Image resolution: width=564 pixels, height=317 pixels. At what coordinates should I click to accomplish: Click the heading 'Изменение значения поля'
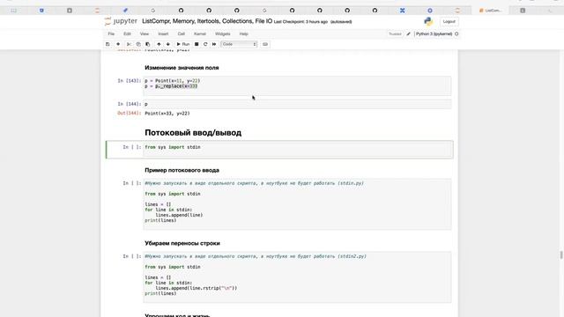click(182, 68)
